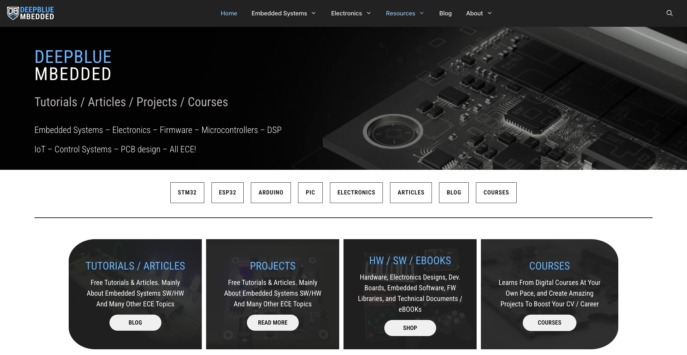Viewport: 687px width, 355px height.
Task: Click SHOP button in eBooks card
Action: (410, 328)
